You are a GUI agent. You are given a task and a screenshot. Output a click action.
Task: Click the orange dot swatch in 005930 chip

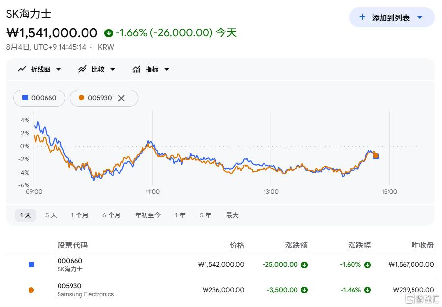pyautogui.click(x=82, y=98)
